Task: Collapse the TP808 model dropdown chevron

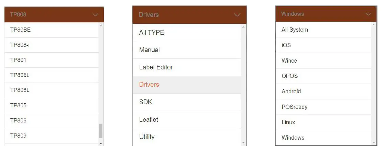Action: point(95,15)
